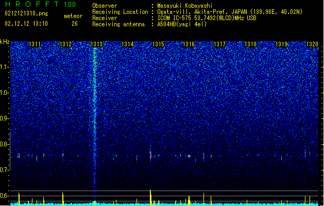Click the tallest yellow intensity bar near 1315
324x206 pixels.
coord(150,198)
